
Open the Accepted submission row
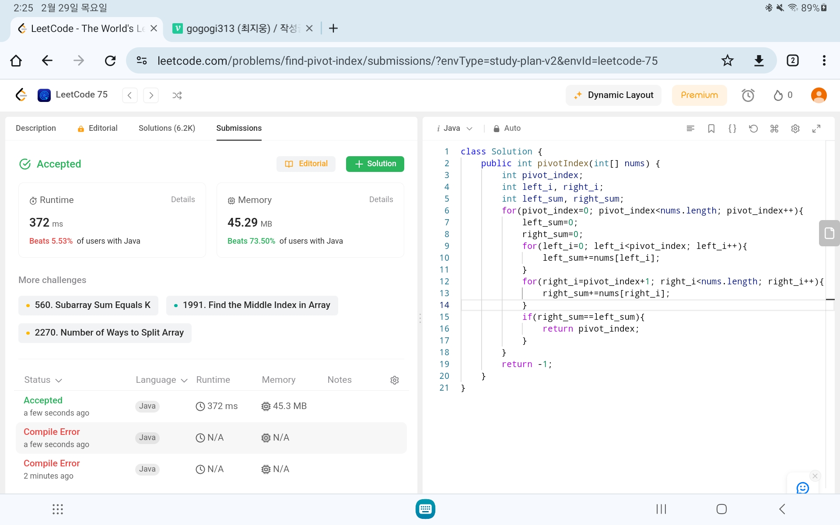(x=211, y=406)
